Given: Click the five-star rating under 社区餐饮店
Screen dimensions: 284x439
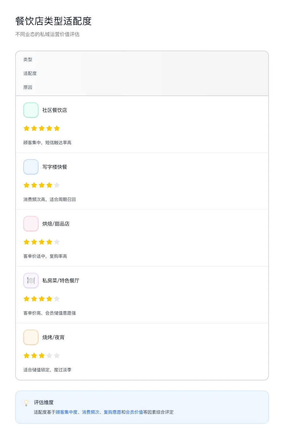Looking at the screenshot, I should (x=42, y=128).
